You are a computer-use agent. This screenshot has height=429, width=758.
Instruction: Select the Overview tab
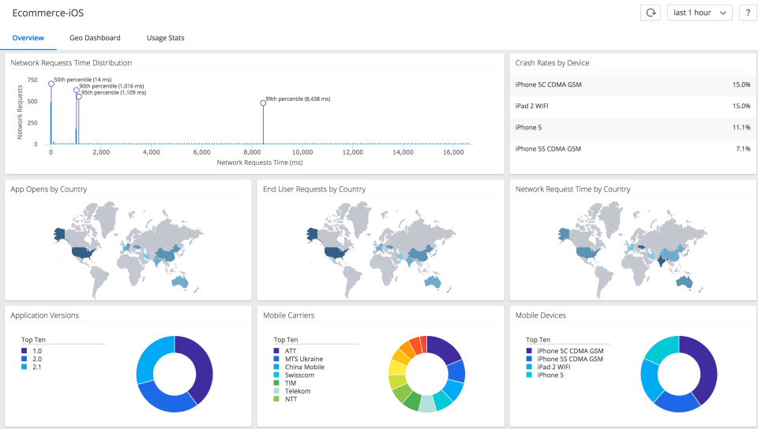coord(28,38)
